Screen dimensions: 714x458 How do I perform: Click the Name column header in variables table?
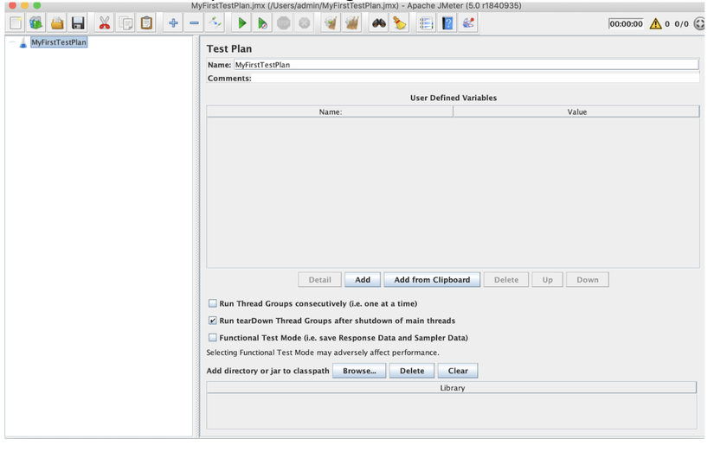[330, 111]
